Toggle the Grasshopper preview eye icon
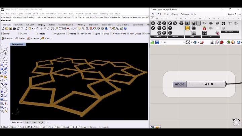Viewport: 242px width, 136px height. pyautogui.click(x=195, y=42)
